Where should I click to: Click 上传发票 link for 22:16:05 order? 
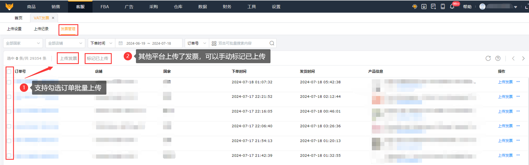coord(505,111)
